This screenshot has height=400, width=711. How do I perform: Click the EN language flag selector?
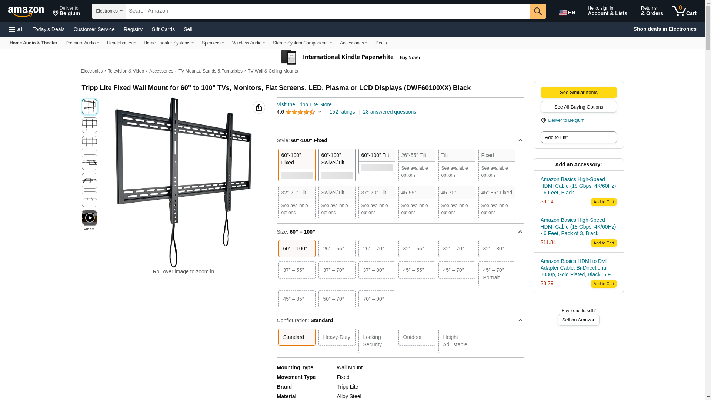coord(567,13)
